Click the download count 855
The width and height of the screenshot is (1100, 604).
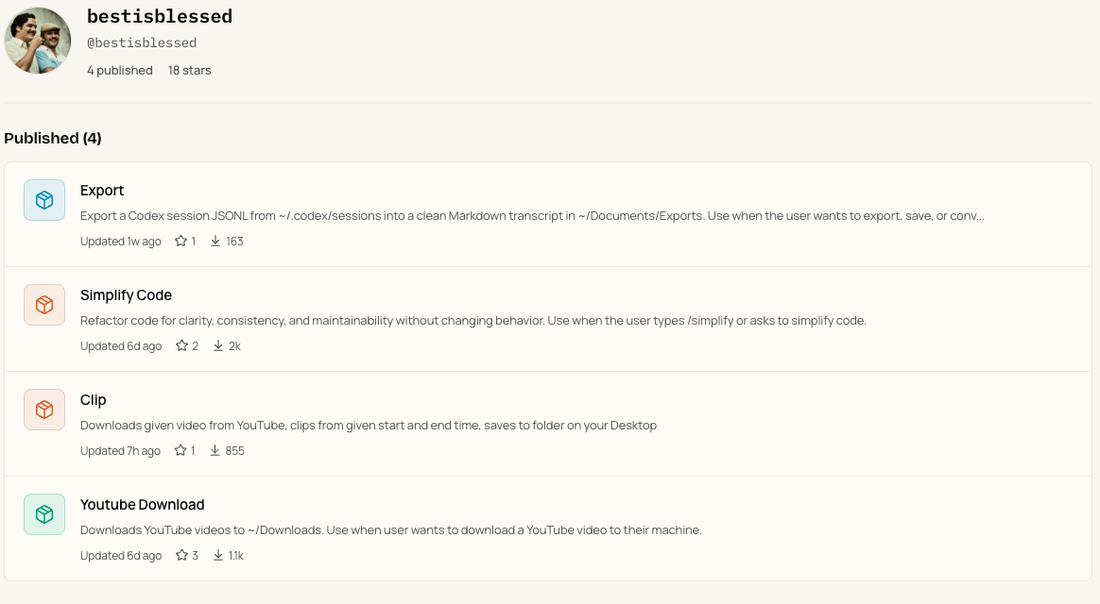click(235, 450)
